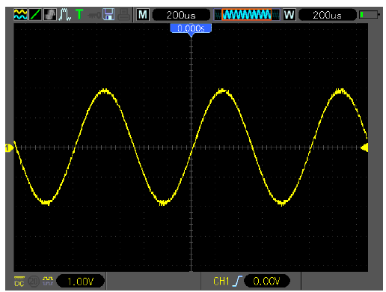Select the channel 1 ground level marker
The image size is (386, 292).
click(9, 148)
